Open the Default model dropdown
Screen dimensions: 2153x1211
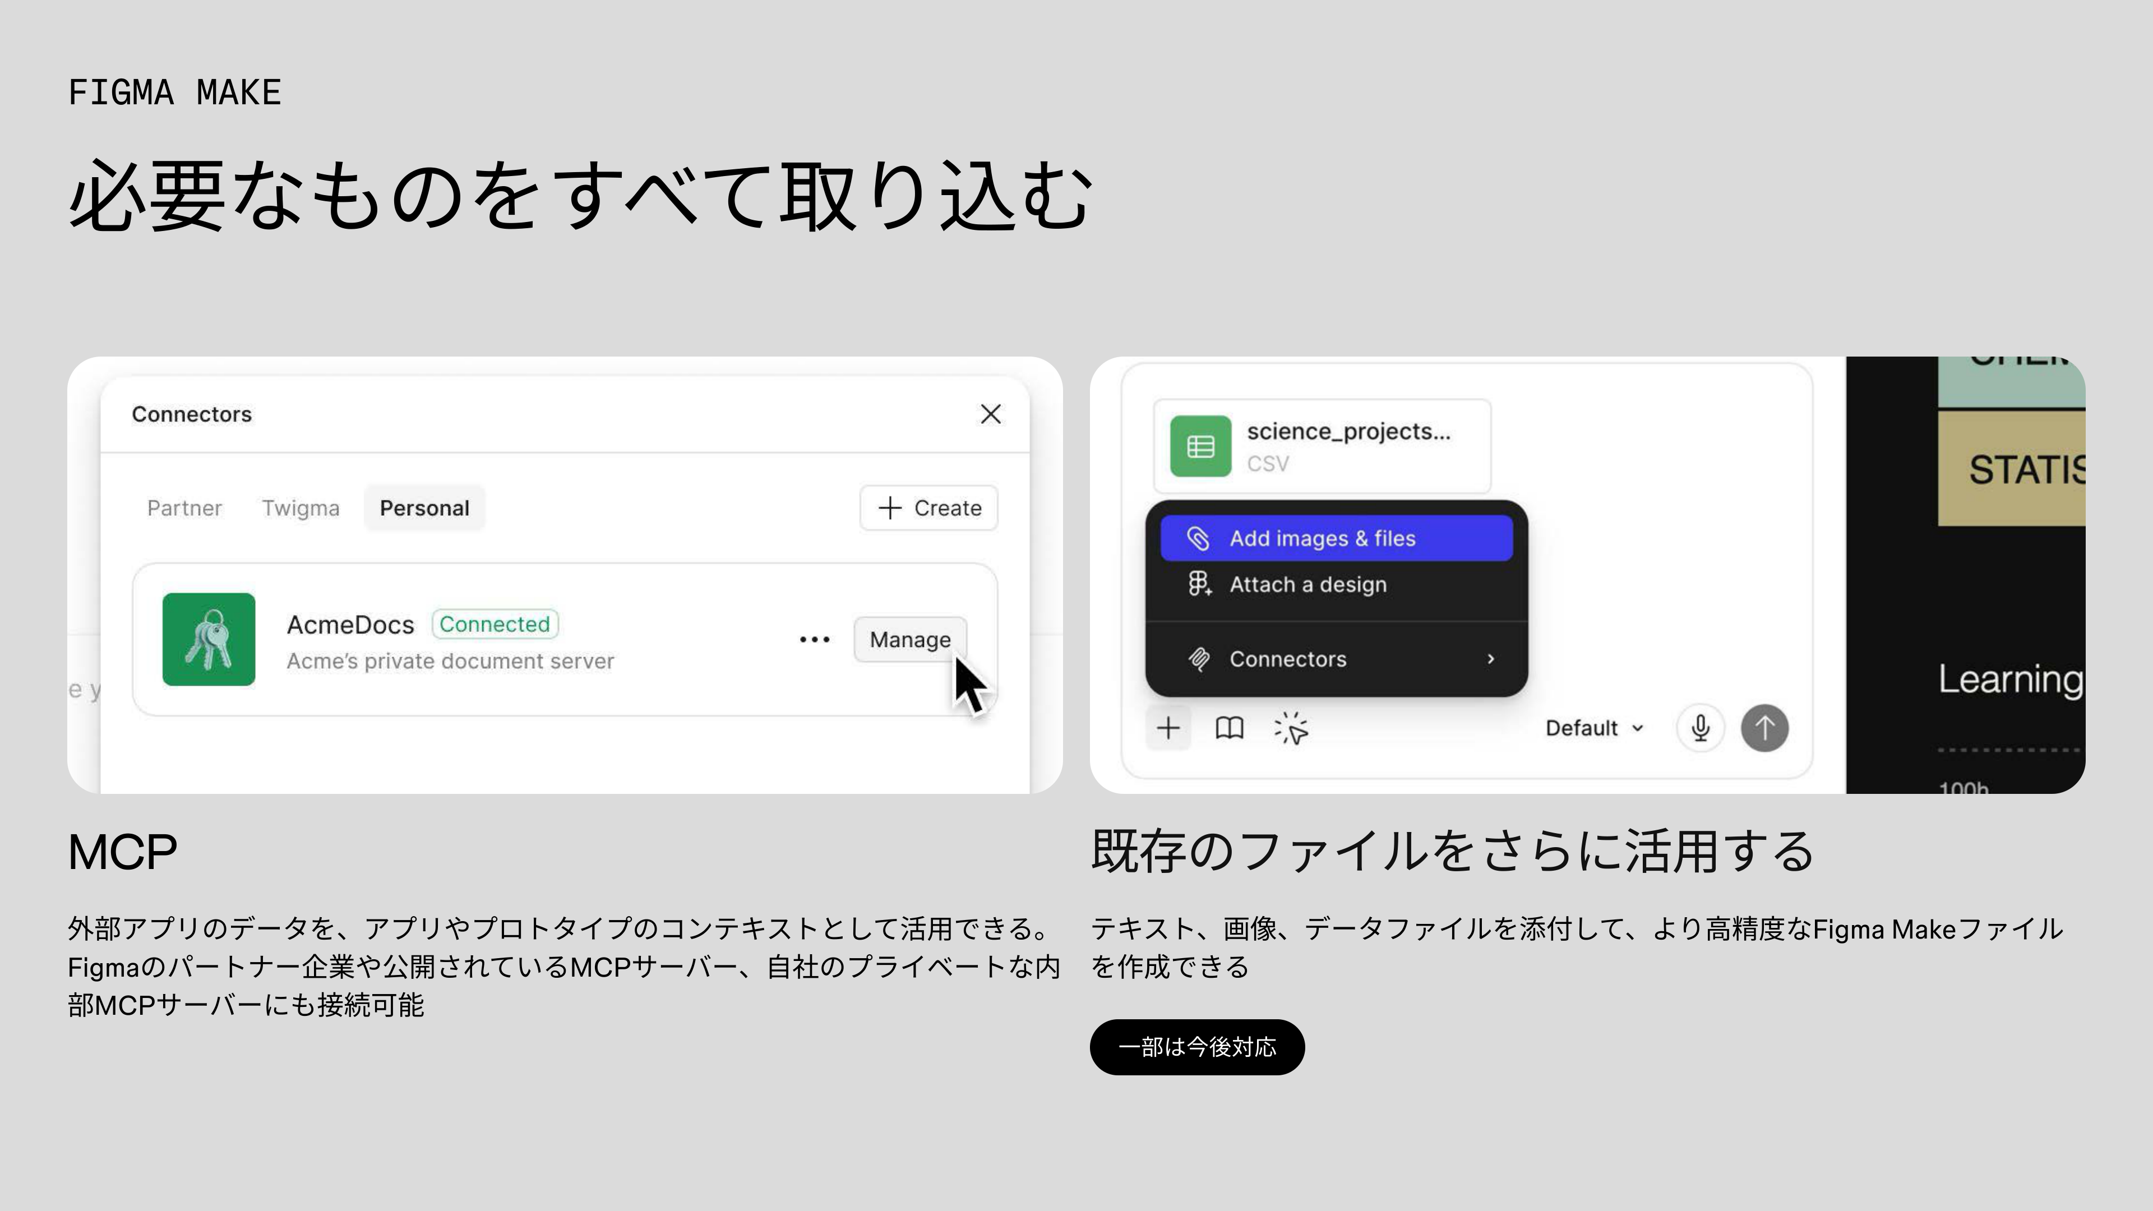click(x=1593, y=728)
